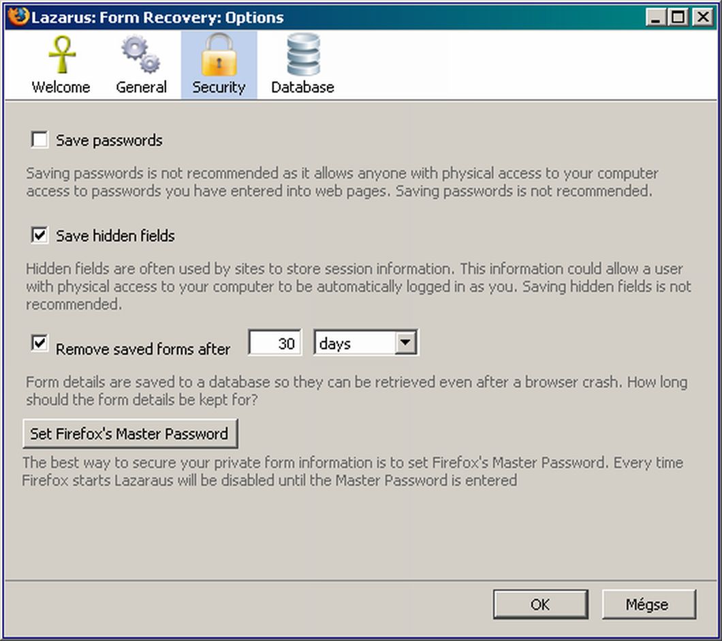Image resolution: width=722 pixels, height=641 pixels.
Task: Click the padlock Security icon
Action: pyautogui.click(x=219, y=56)
